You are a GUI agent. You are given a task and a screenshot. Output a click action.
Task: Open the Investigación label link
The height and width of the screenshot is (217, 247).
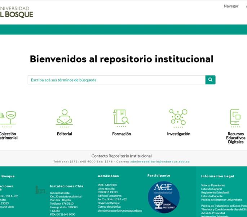(x=178, y=134)
